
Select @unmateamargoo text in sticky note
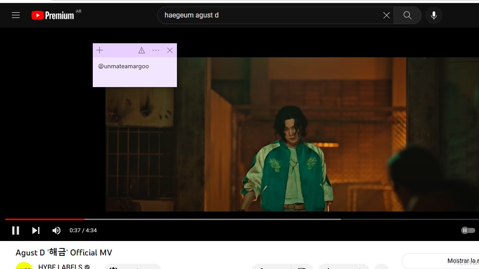click(x=123, y=66)
